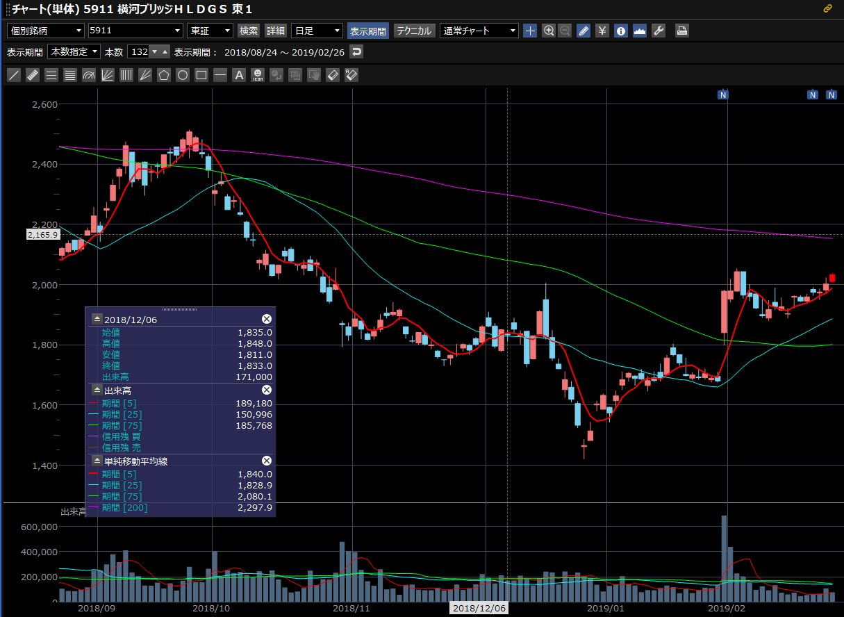The height and width of the screenshot is (617, 844).
Task: Choose the circle drawing tool
Action: coord(183,75)
